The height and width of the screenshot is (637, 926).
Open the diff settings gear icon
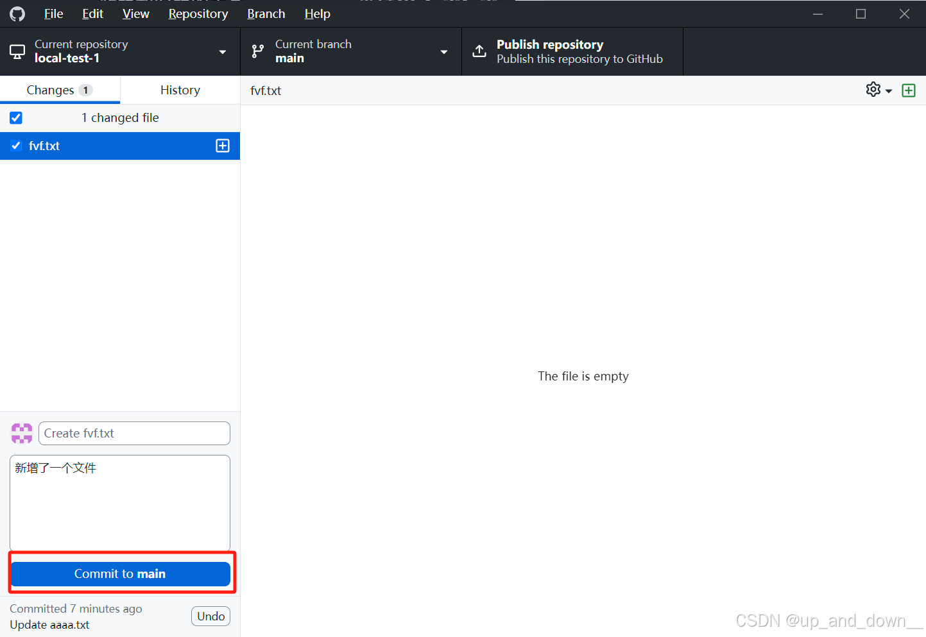tap(873, 90)
